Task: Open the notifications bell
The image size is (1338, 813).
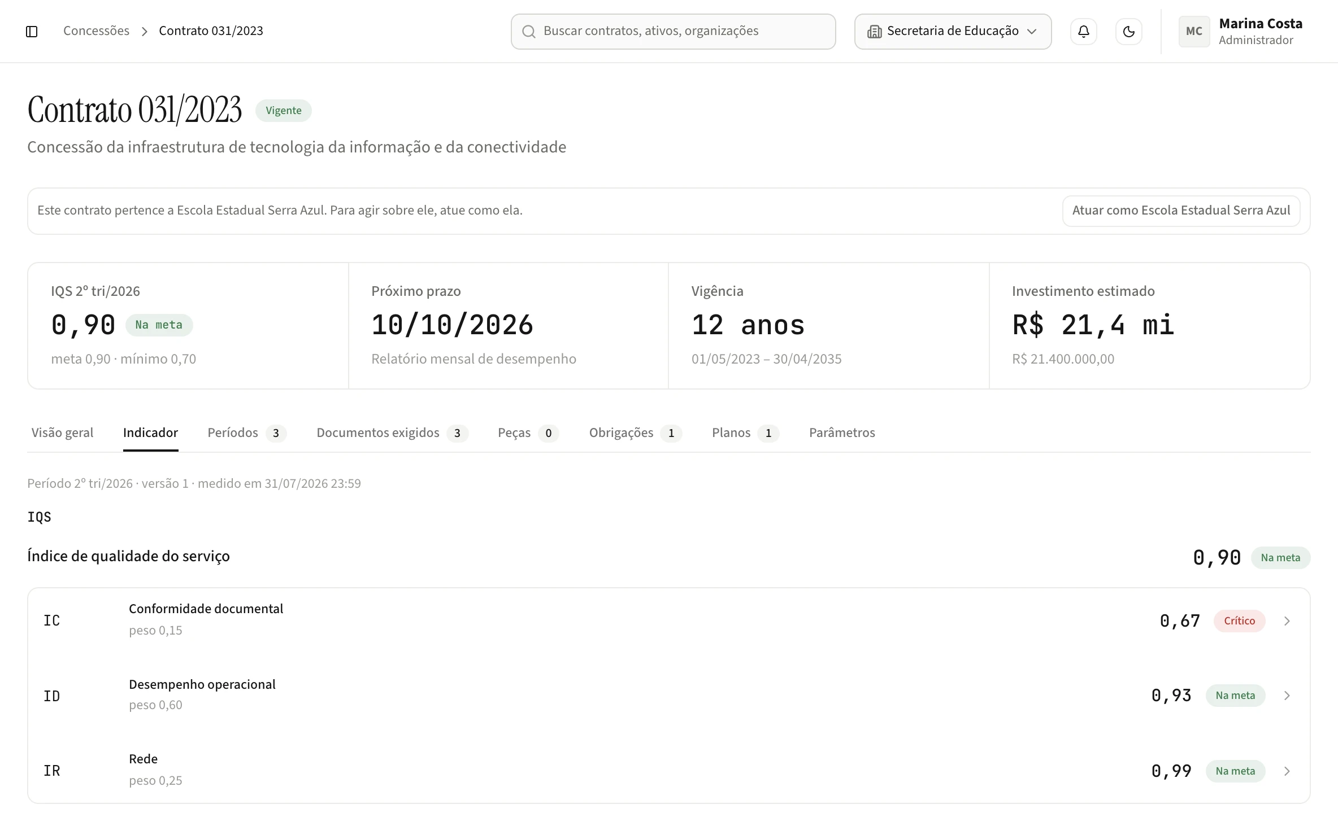Action: point(1083,32)
